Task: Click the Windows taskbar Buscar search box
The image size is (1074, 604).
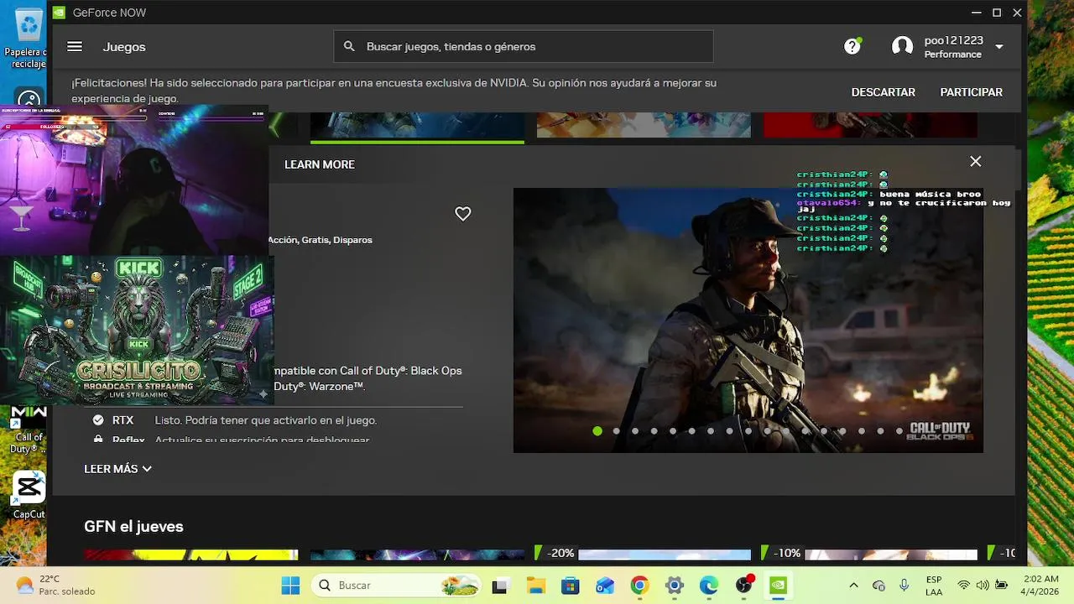Action: [396, 586]
